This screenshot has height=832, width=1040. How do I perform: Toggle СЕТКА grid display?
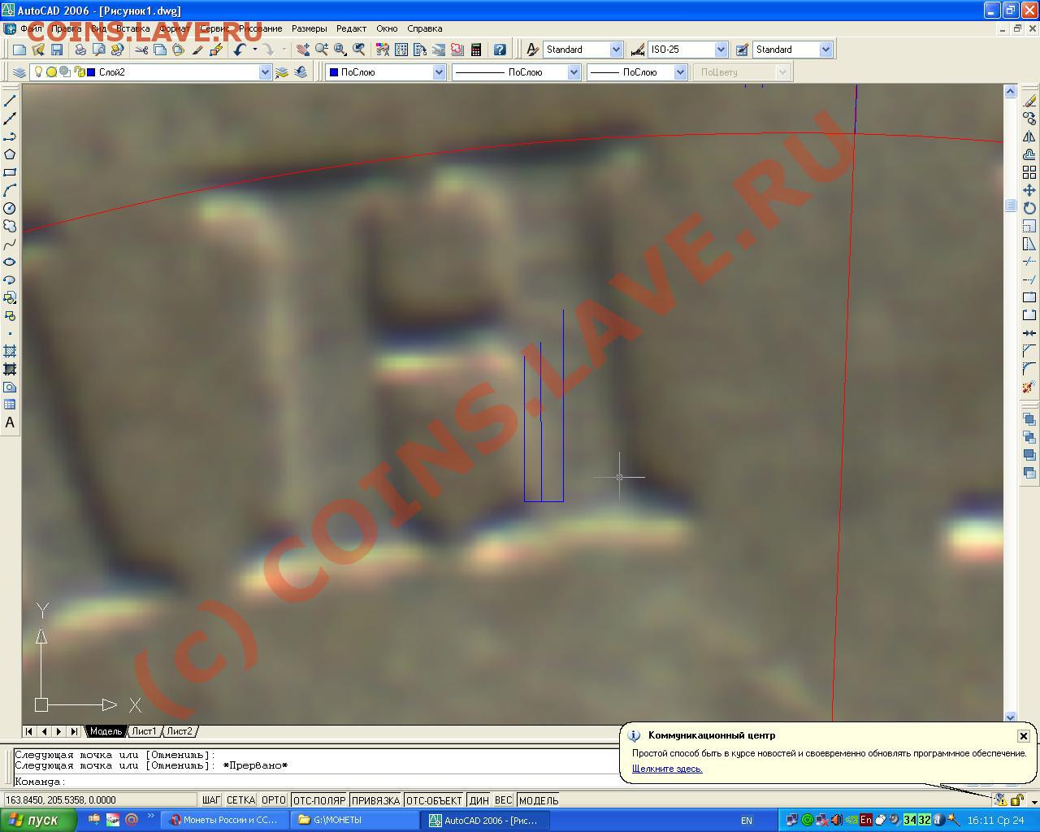[x=241, y=800]
